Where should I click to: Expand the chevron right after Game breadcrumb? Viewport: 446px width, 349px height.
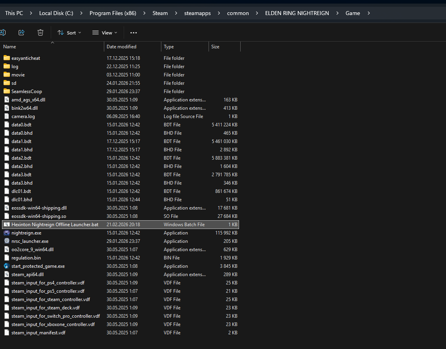point(369,13)
